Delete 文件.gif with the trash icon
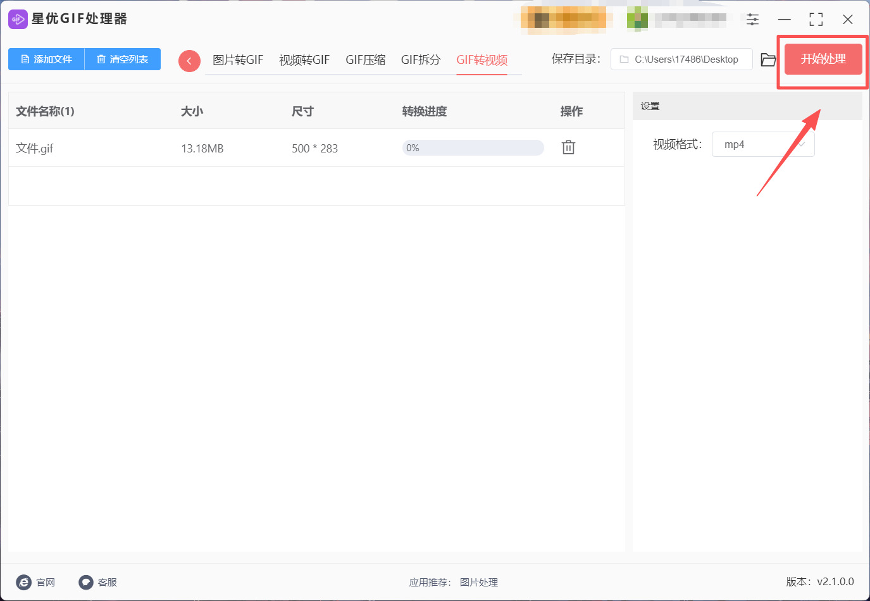The image size is (870, 601). [x=568, y=147]
